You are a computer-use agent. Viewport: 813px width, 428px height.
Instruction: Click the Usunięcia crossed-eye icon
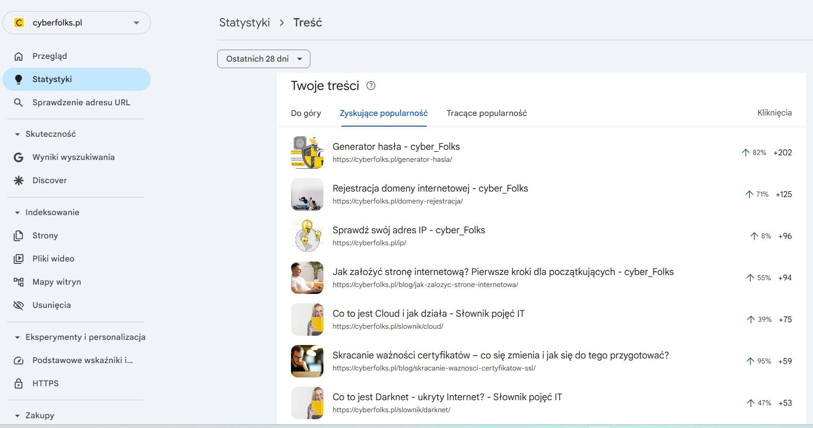coord(19,305)
